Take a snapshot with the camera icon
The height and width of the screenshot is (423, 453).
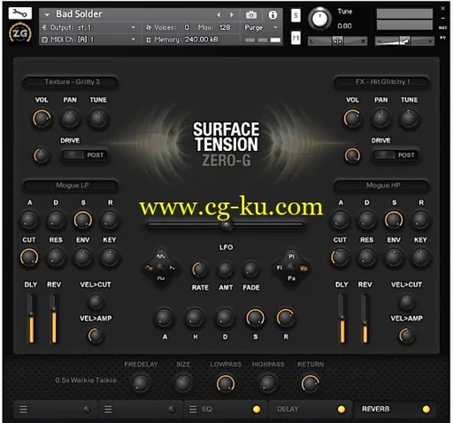tap(251, 15)
